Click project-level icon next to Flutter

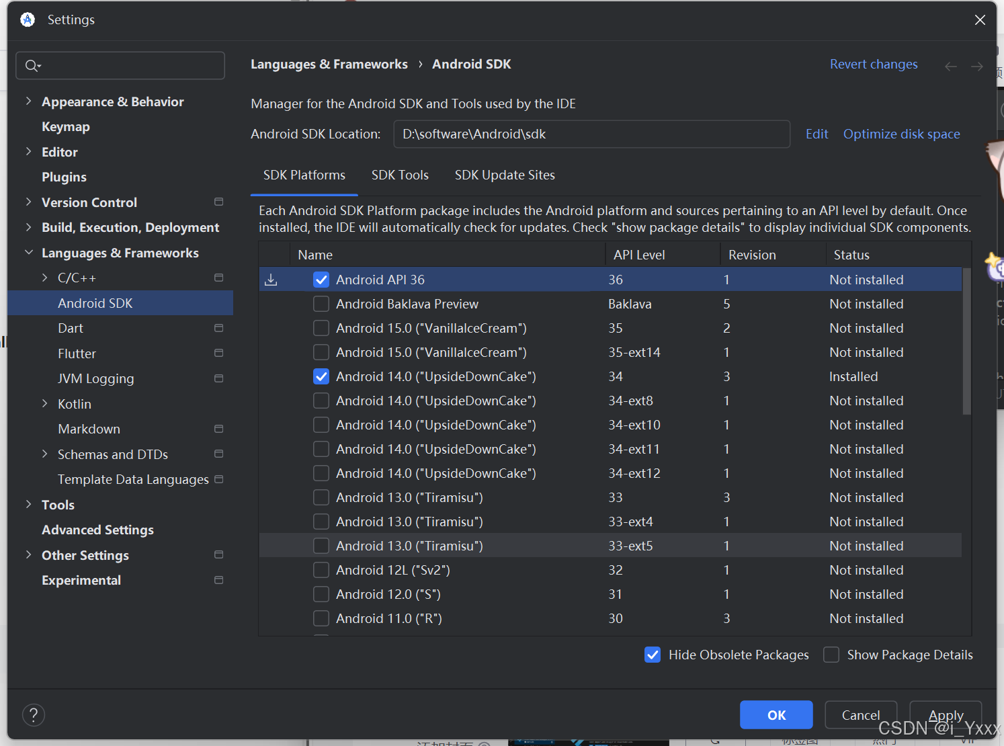click(218, 353)
